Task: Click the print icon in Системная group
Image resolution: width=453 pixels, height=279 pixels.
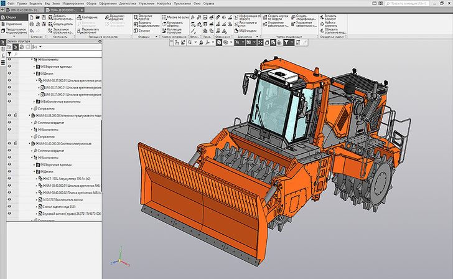Action: click(x=32, y=24)
